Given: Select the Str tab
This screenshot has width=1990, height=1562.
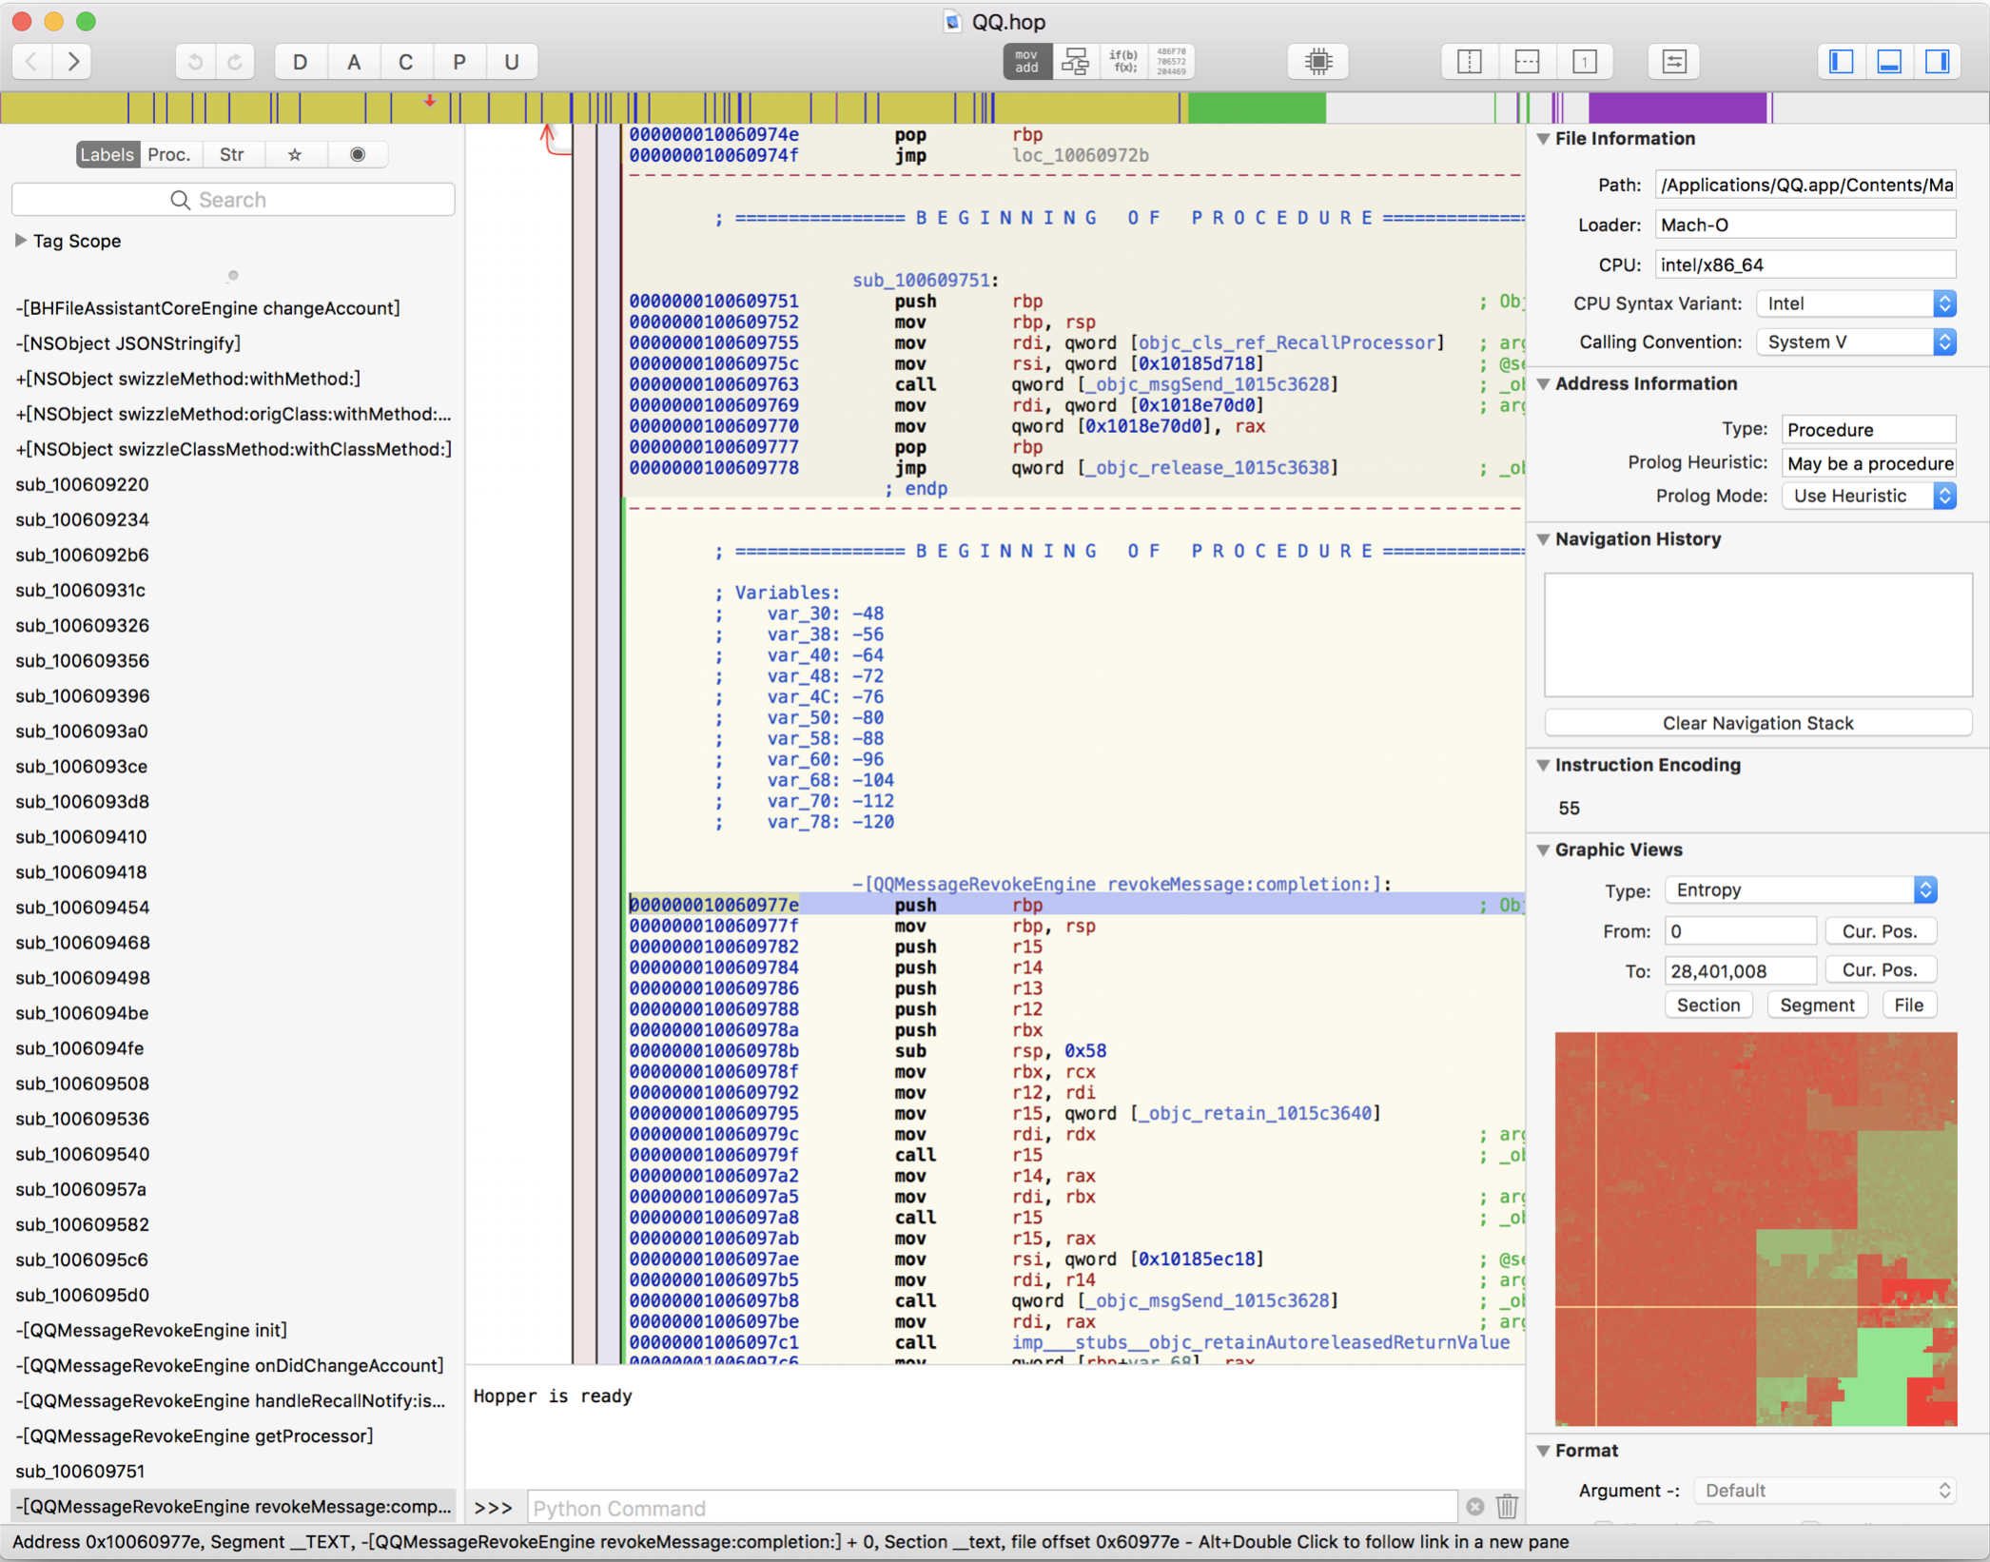Looking at the screenshot, I should point(232,154).
